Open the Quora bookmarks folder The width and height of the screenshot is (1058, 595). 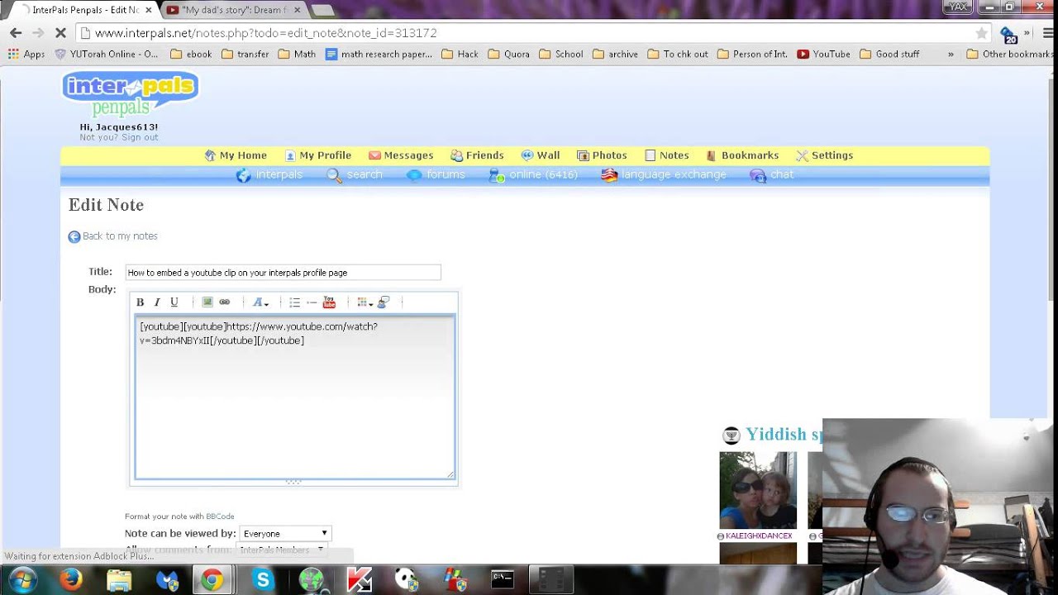(x=509, y=55)
